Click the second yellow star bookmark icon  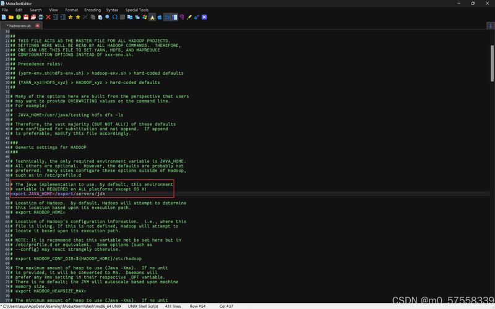point(78,17)
